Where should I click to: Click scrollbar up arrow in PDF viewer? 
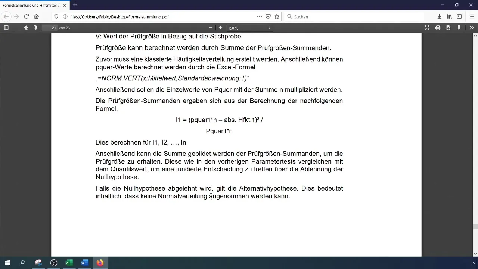coord(475,35)
